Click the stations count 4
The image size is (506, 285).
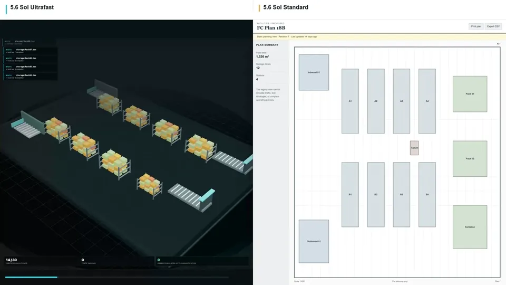tap(257, 79)
